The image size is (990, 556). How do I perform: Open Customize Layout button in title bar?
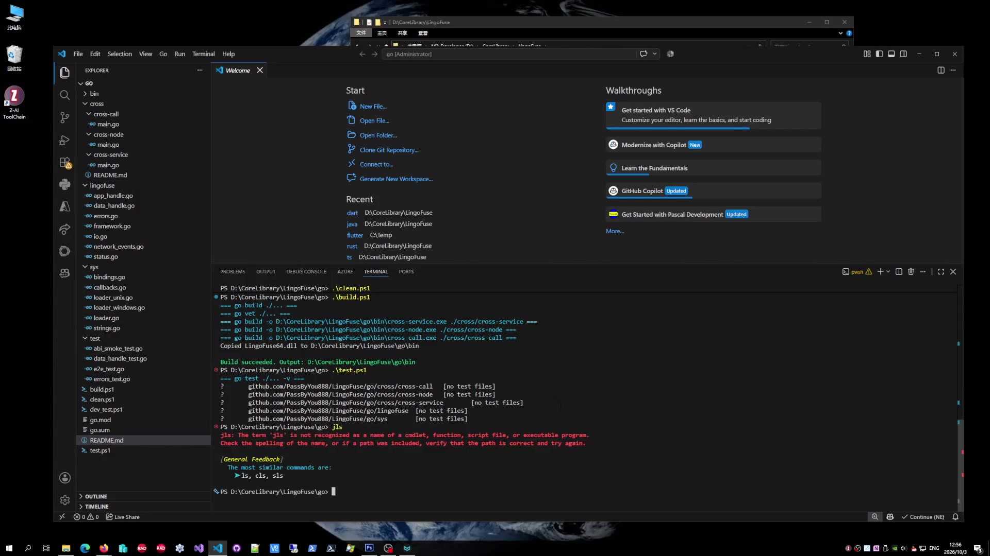[867, 54]
